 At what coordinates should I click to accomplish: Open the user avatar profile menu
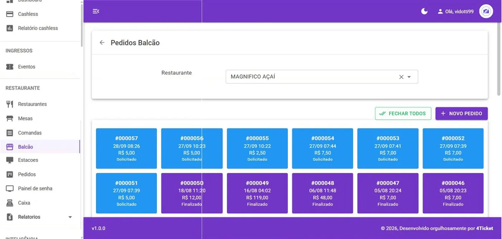coord(486,11)
